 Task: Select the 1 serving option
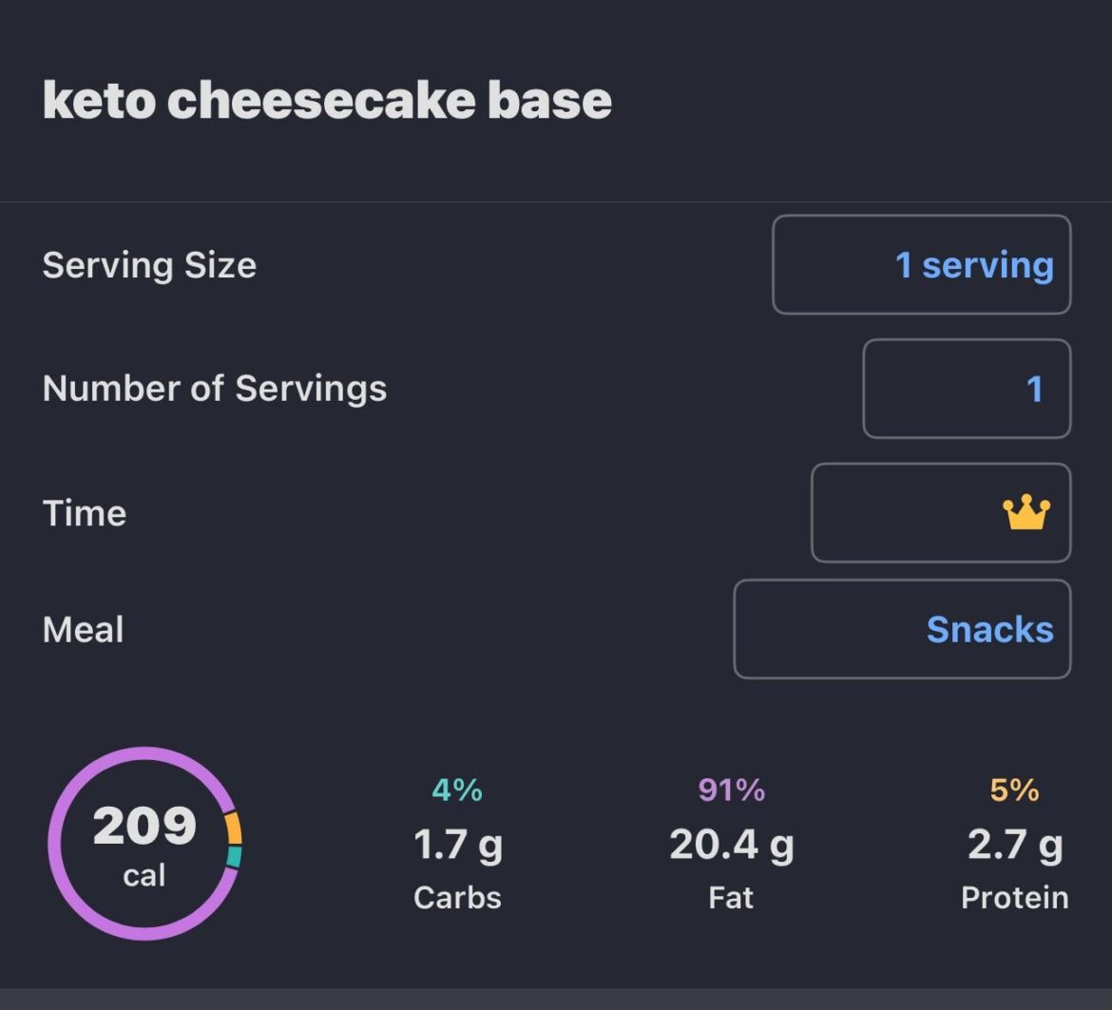tap(971, 265)
